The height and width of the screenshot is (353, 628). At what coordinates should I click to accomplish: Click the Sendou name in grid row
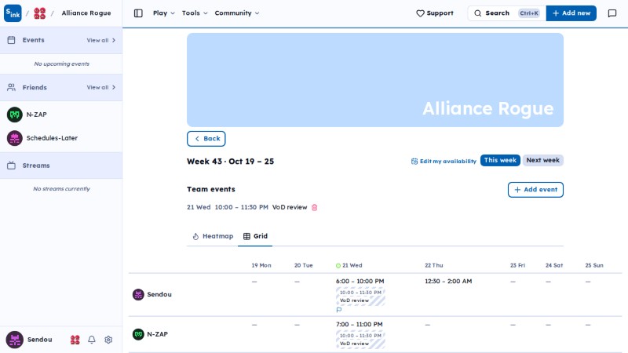point(159,295)
